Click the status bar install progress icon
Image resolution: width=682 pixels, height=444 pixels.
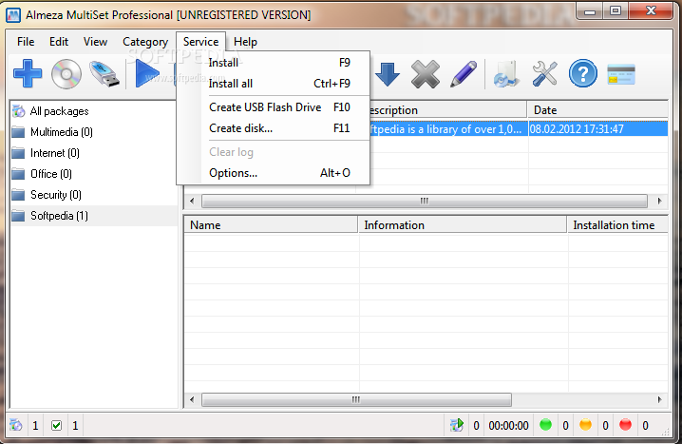coord(457,425)
